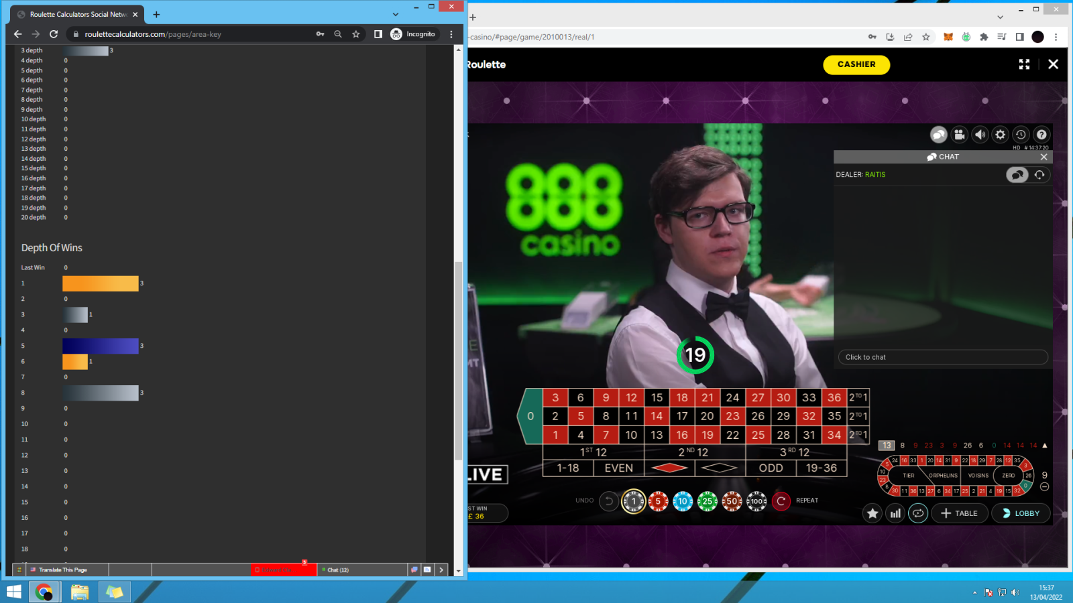
Task: Open tab search dropdown in right Chrome
Action: click(x=1000, y=17)
